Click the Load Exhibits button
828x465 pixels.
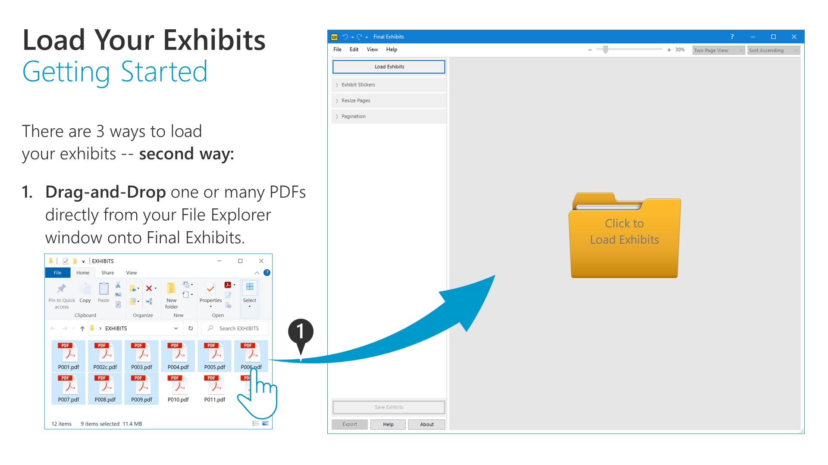(x=389, y=67)
